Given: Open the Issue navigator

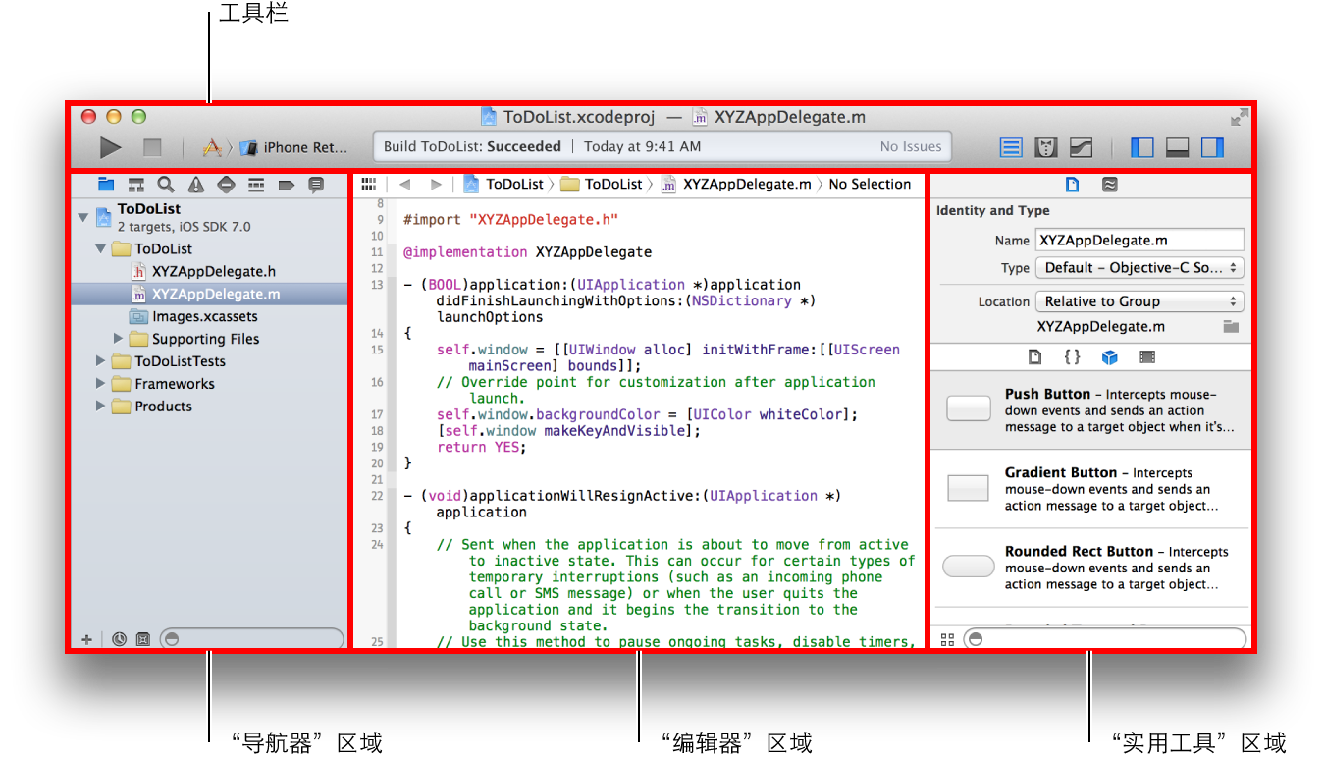Looking at the screenshot, I should coord(196,185).
